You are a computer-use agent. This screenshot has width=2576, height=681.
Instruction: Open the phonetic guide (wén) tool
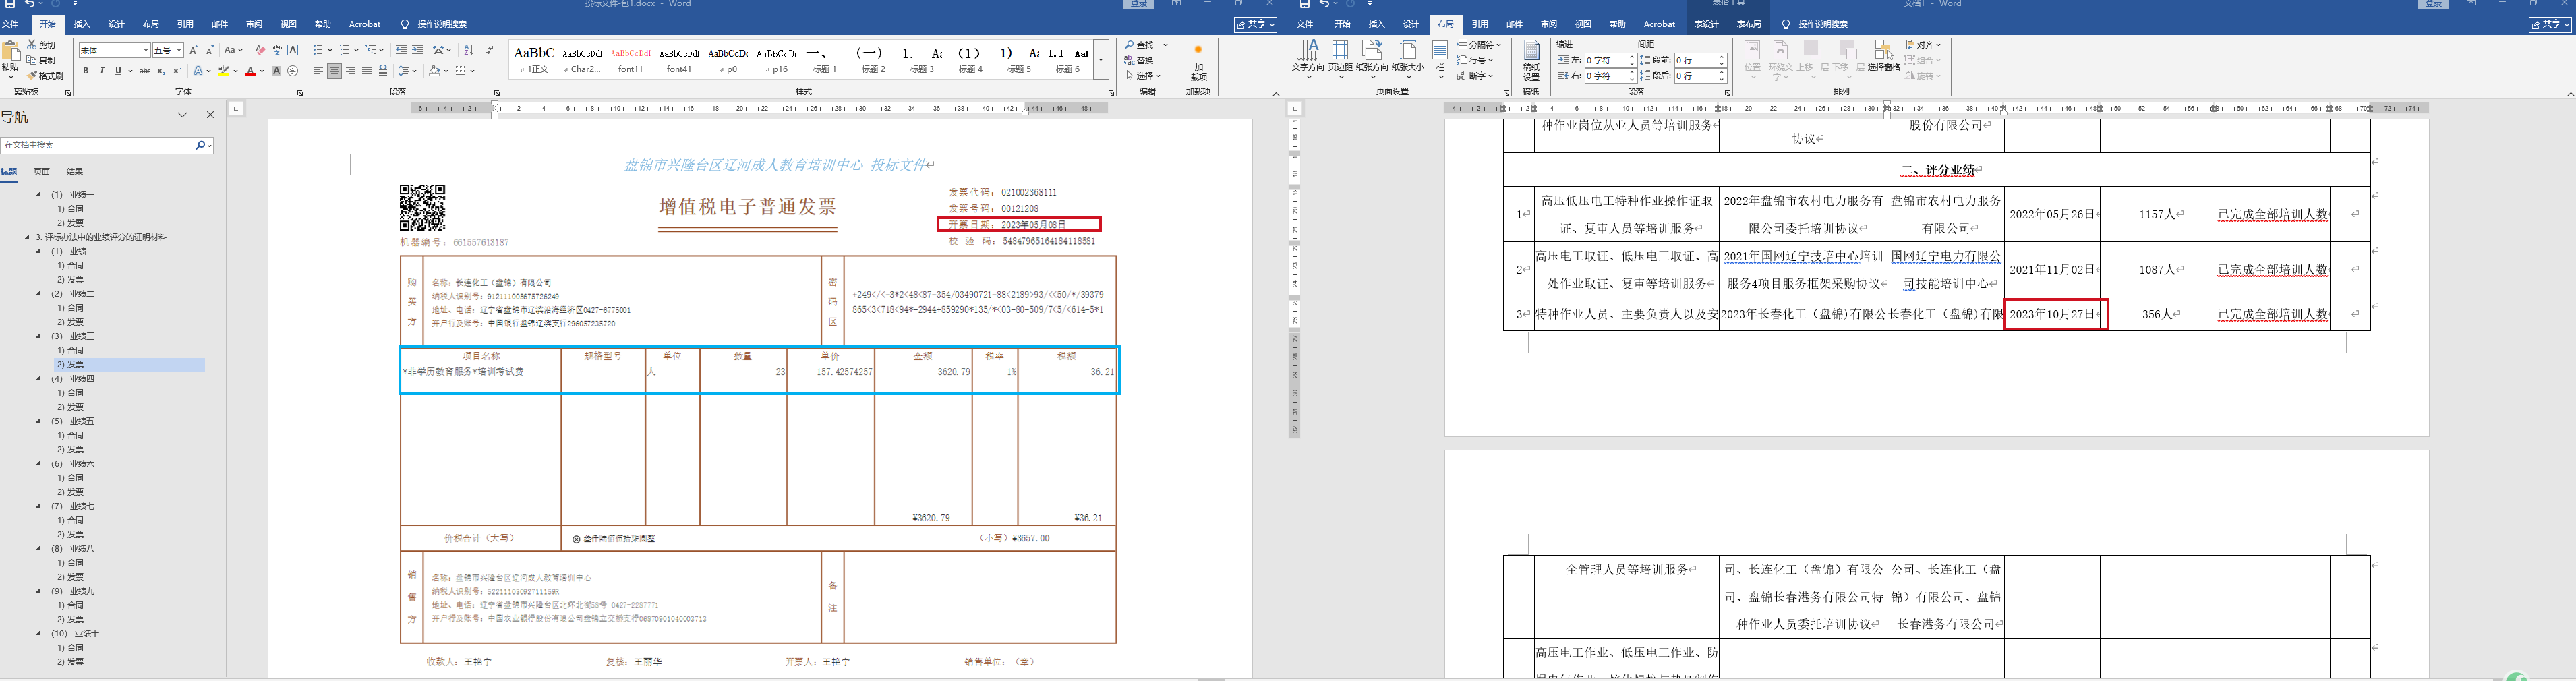coord(276,50)
